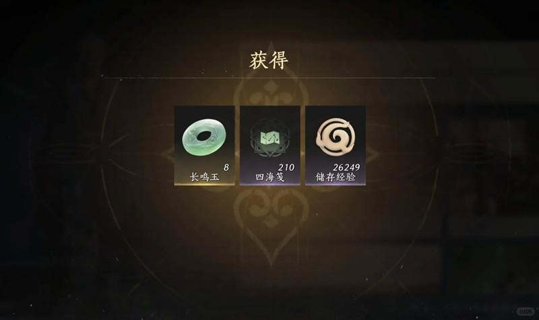The image size is (539, 320).
Task: Click the 长鸣玉 item name label
Action: 205,177
